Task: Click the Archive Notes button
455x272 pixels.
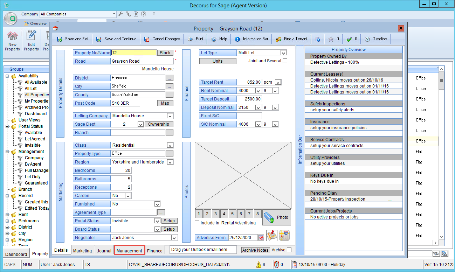Action: pyautogui.click(x=255, y=250)
